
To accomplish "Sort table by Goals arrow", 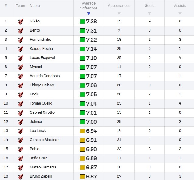I will coord(150,13).
